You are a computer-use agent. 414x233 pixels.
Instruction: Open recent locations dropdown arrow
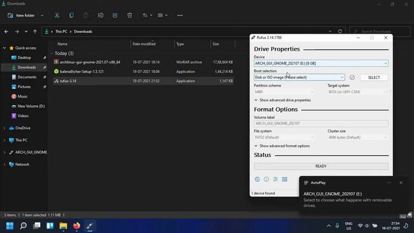tap(26, 32)
